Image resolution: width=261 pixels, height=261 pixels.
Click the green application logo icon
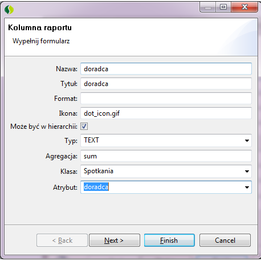coord(9,10)
